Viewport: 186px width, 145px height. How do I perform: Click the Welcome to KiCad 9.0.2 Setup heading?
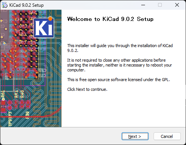(x=110, y=19)
